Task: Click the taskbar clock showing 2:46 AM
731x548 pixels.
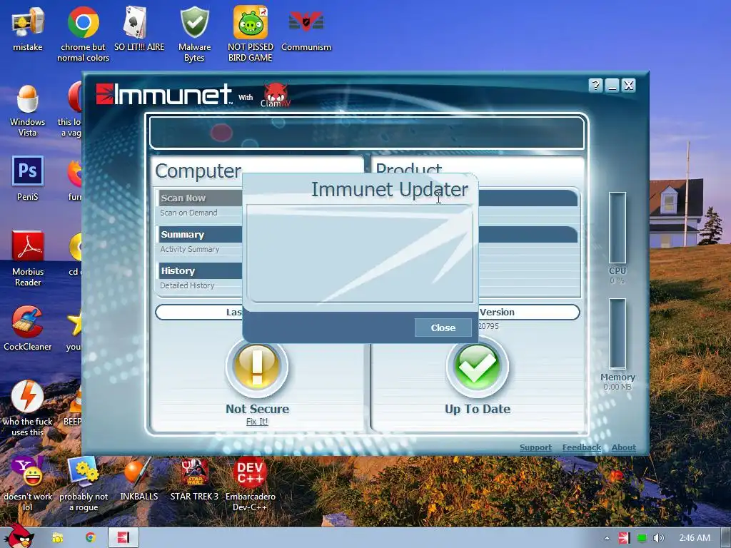Action: [695, 538]
